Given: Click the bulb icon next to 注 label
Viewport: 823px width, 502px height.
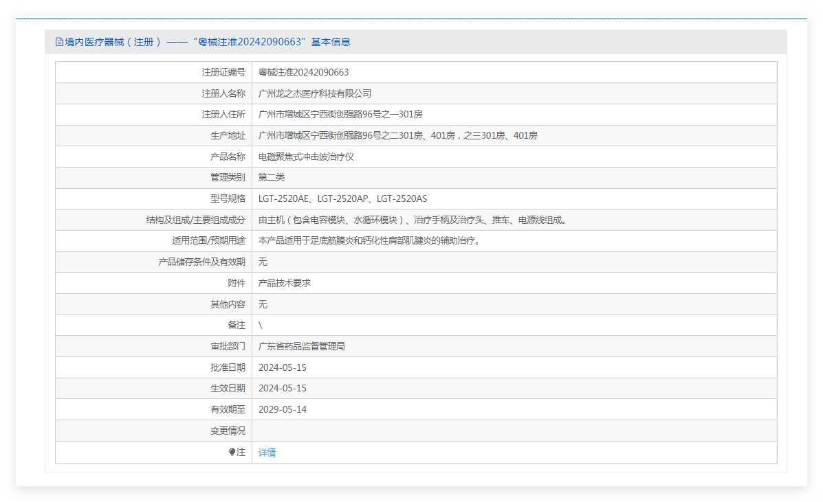Looking at the screenshot, I should pyautogui.click(x=232, y=452).
